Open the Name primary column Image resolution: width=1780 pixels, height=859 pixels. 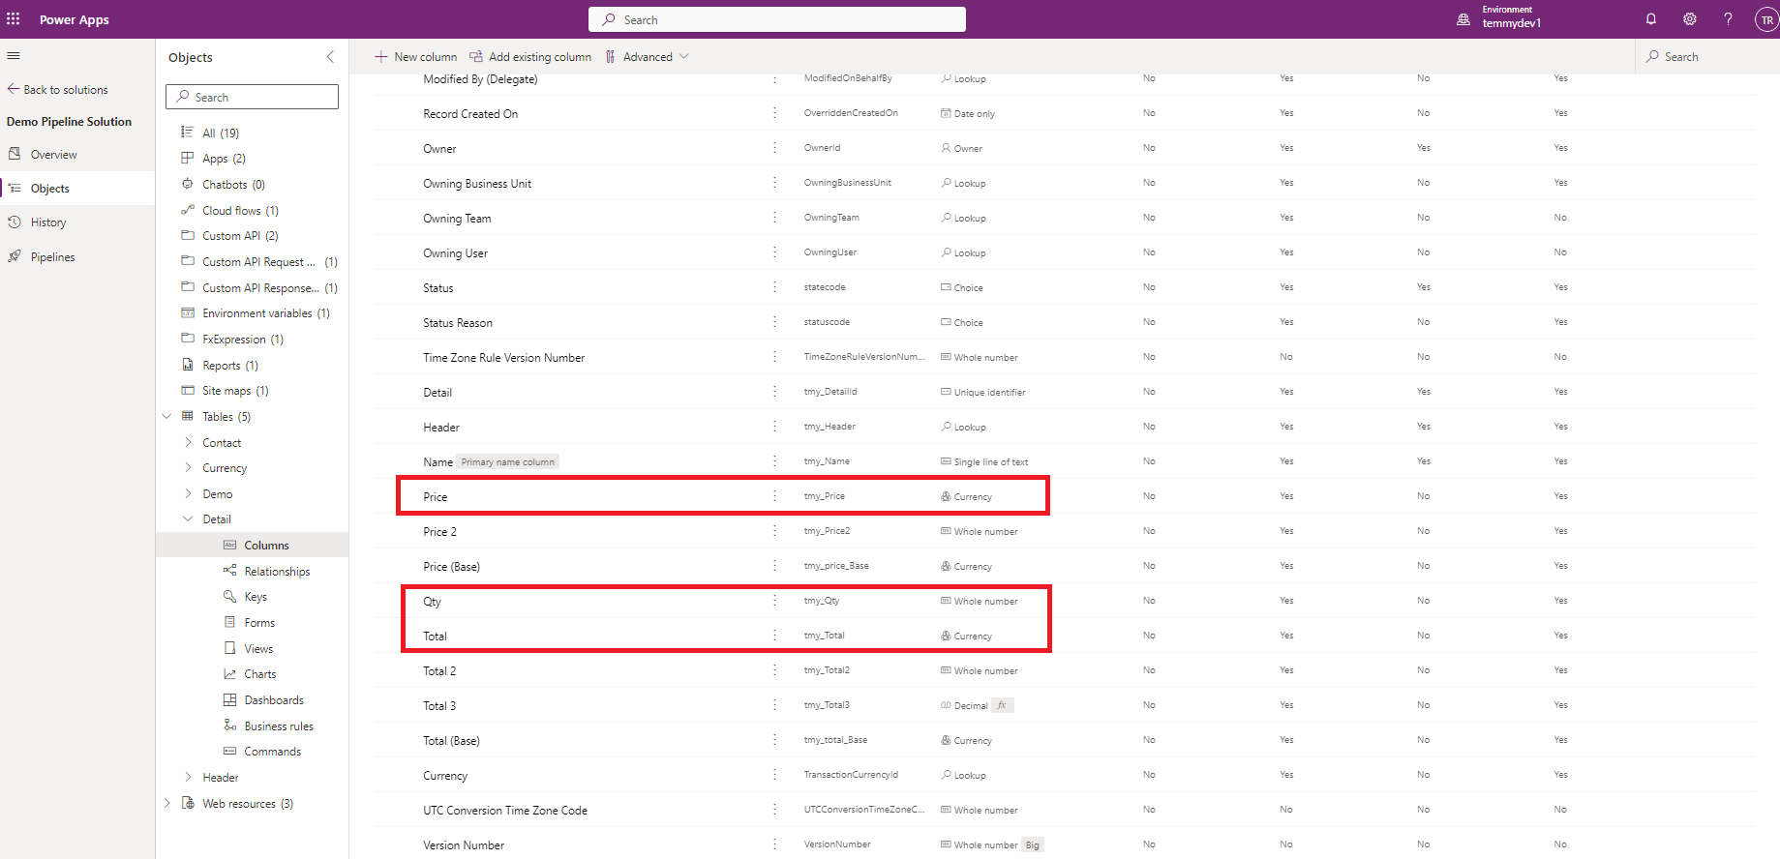click(437, 462)
